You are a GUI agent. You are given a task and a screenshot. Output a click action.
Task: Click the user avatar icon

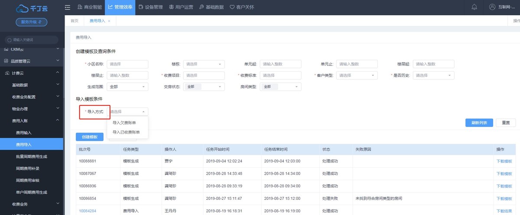click(x=492, y=7)
